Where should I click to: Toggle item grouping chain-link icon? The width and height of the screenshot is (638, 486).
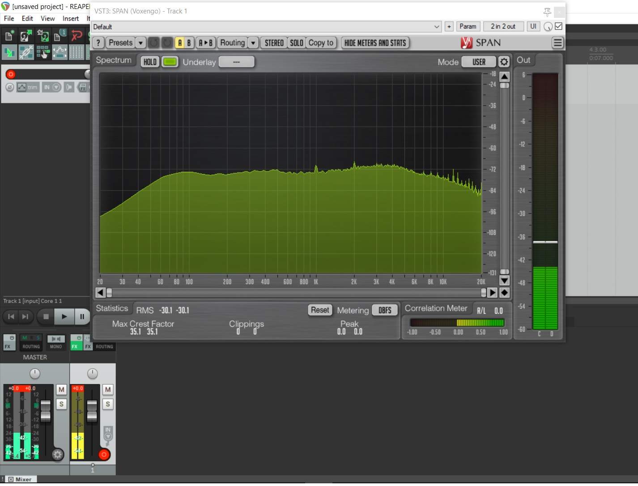[x=26, y=52]
